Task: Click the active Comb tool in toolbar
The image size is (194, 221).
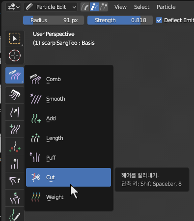Action: tap(15, 76)
